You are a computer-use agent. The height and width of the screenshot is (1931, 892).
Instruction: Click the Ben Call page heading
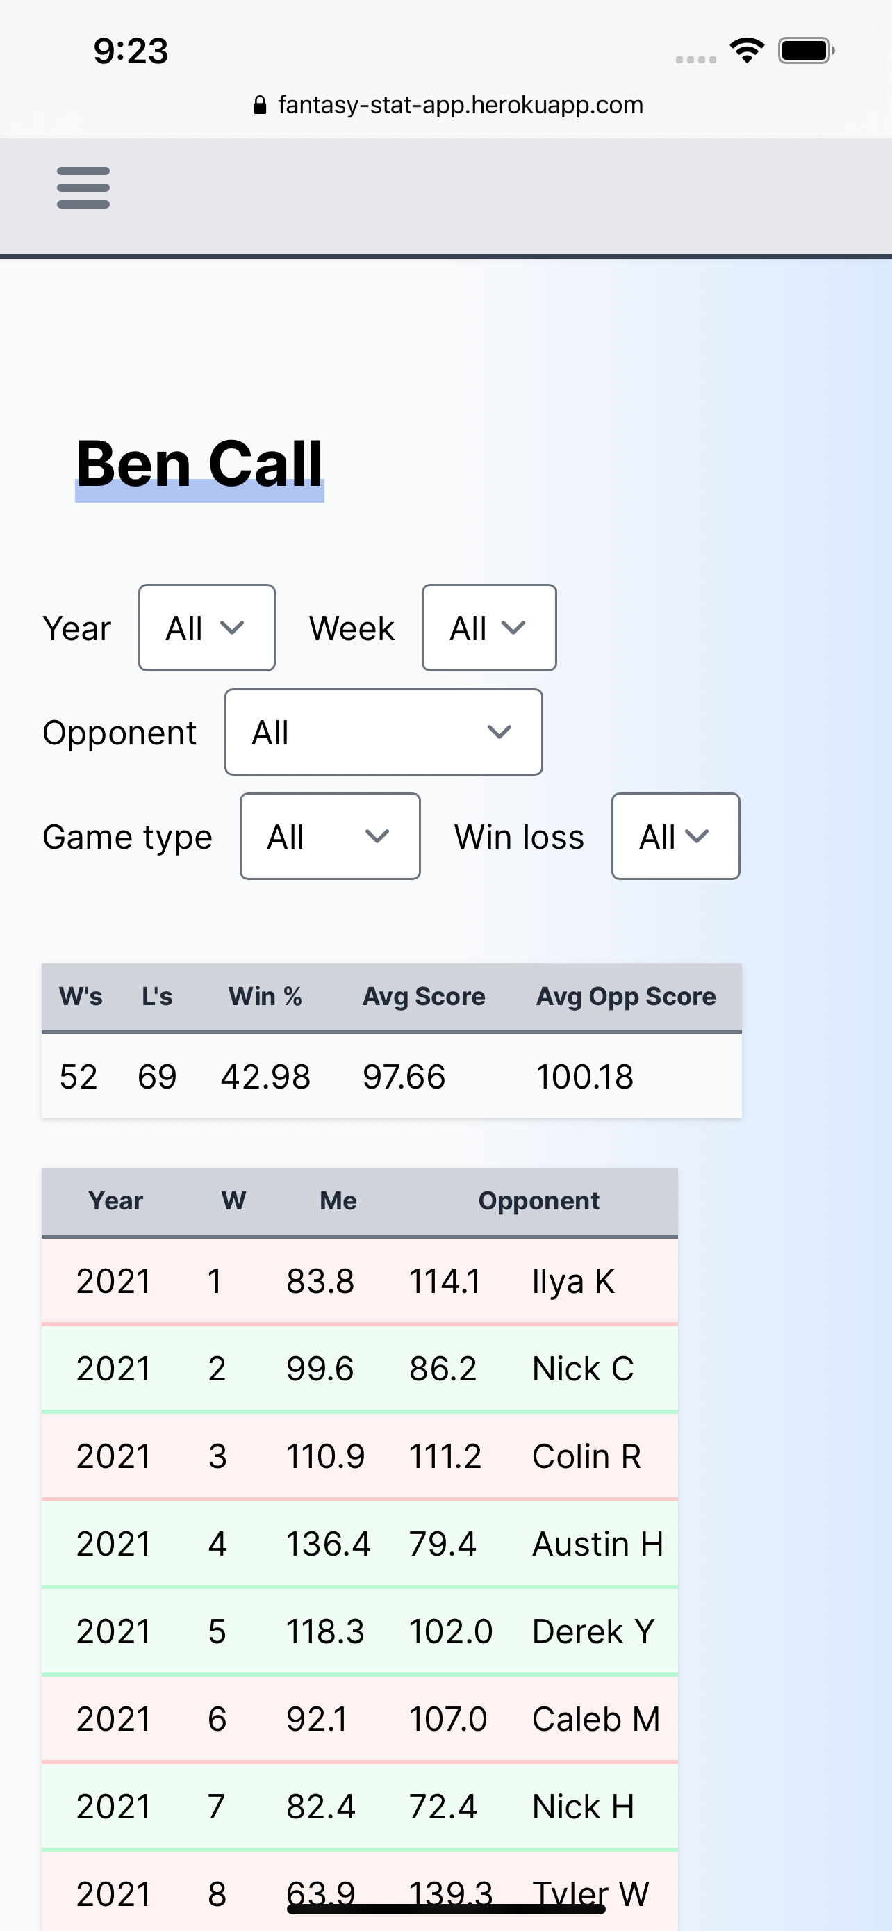point(199,464)
